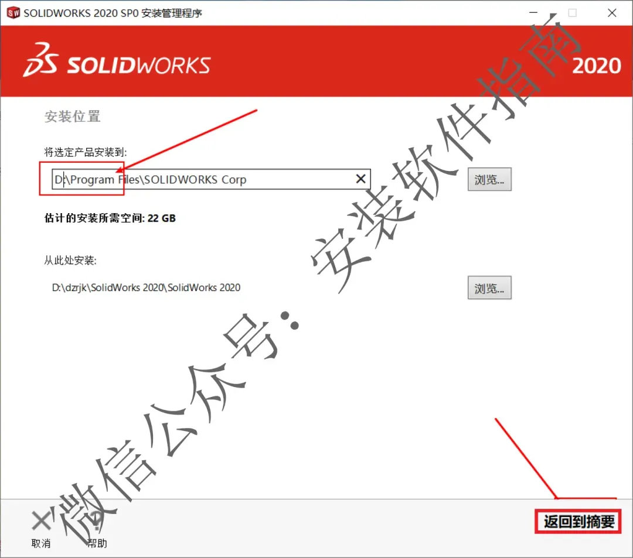The image size is (633, 558).
Task: Click 返回到摘要 to return to summary
Action: [578, 521]
